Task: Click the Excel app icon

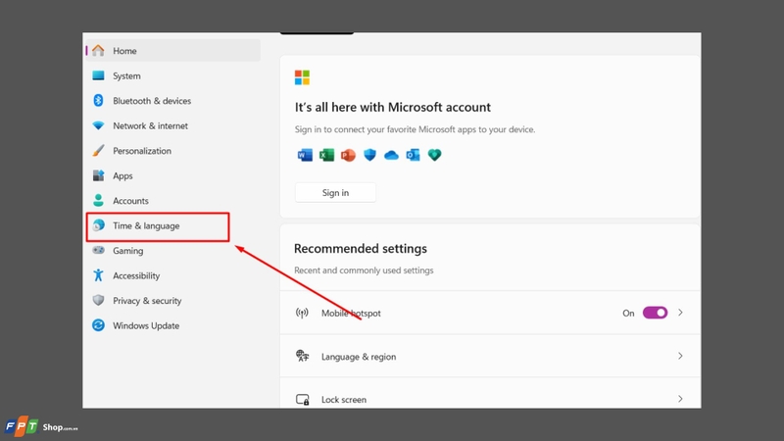Action: (x=326, y=155)
